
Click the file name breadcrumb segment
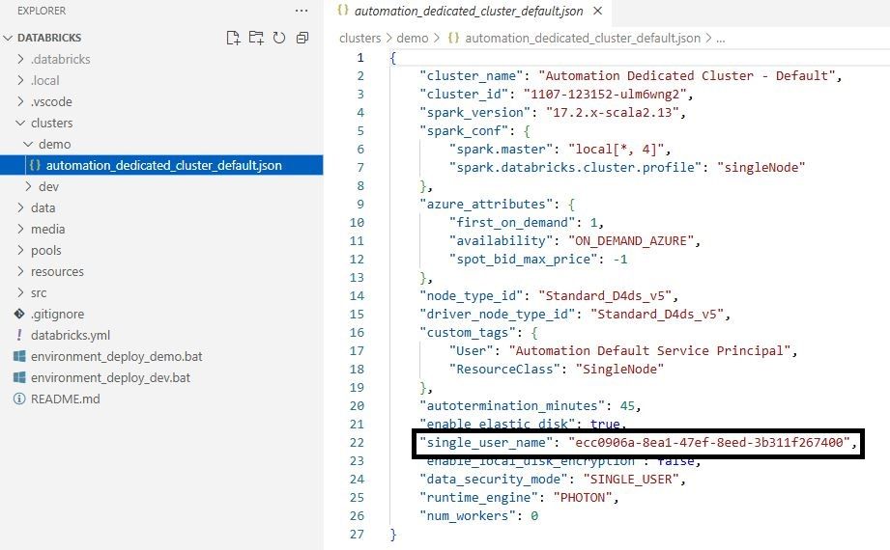[x=583, y=38]
